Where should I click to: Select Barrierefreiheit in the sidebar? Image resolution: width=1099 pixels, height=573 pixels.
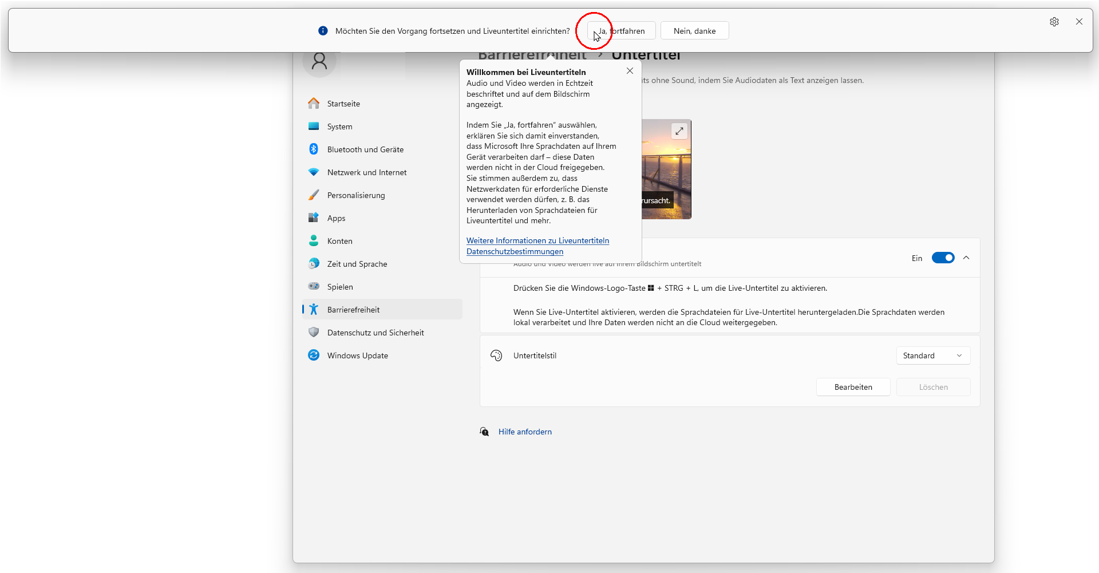tap(382, 310)
